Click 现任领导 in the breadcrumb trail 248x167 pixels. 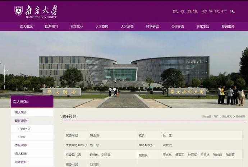pyautogui.click(x=240, y=116)
